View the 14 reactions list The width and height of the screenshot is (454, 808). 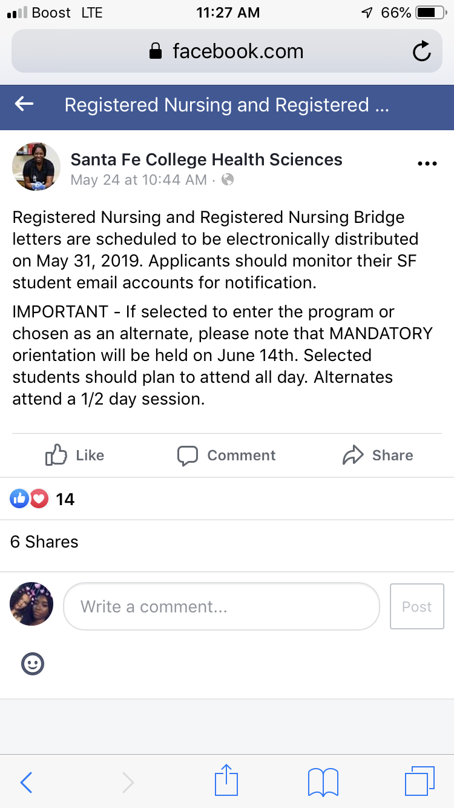(42, 499)
